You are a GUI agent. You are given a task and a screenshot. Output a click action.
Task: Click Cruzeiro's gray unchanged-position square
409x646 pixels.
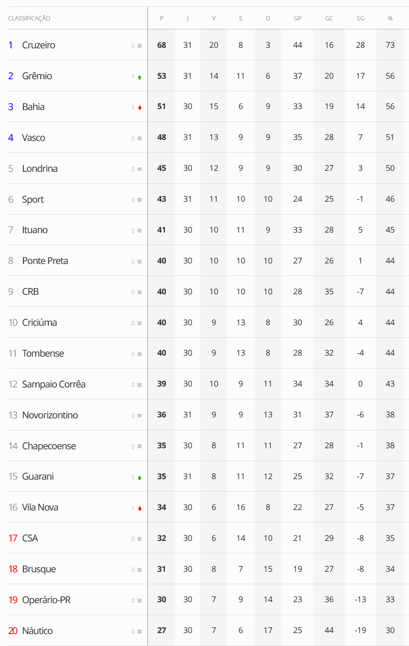pos(139,46)
